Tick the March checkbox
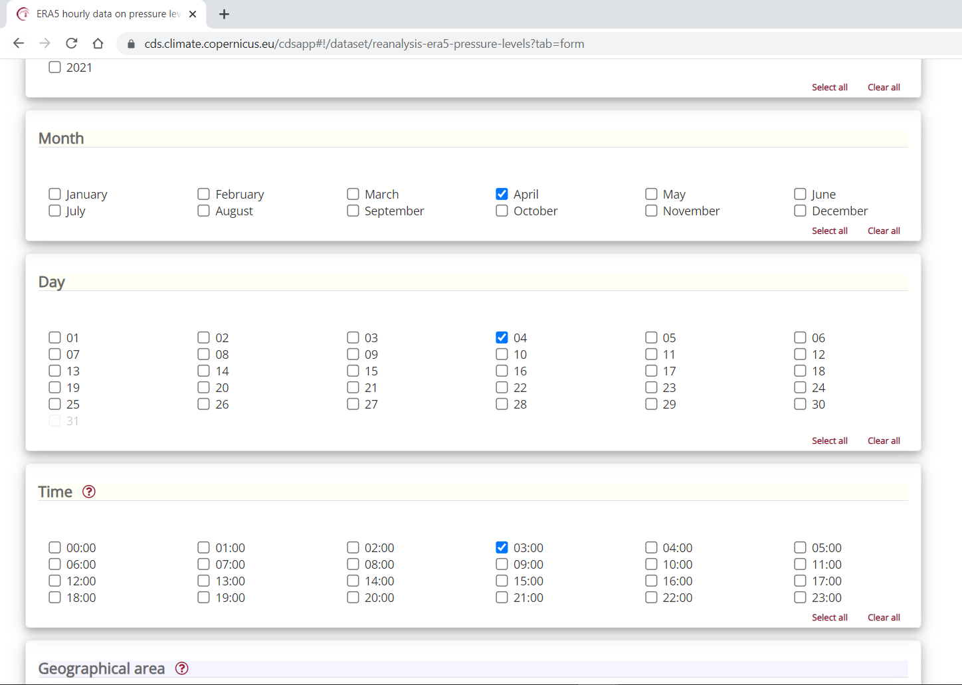 point(353,194)
